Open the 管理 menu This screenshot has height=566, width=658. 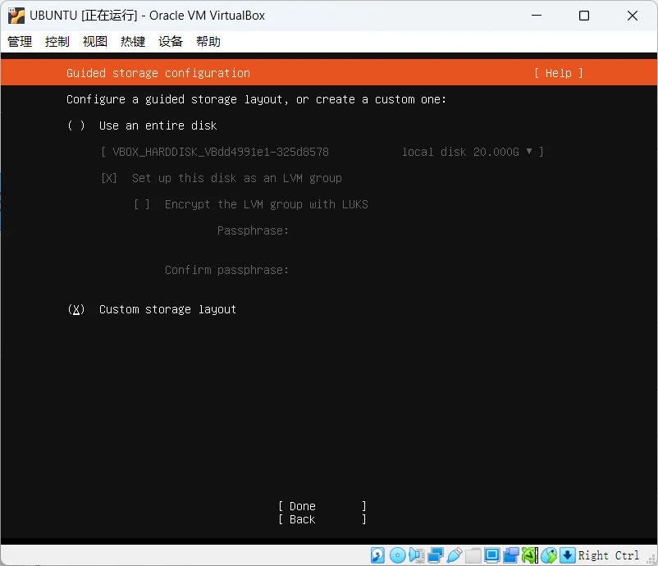(x=20, y=42)
